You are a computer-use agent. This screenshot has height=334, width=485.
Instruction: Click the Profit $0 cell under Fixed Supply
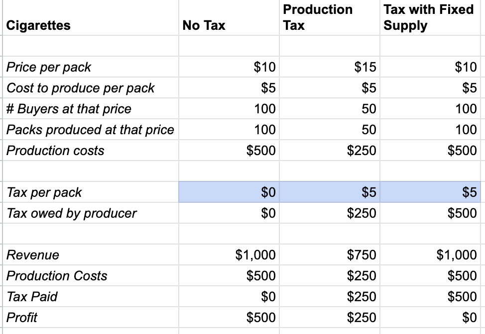[x=430, y=317]
